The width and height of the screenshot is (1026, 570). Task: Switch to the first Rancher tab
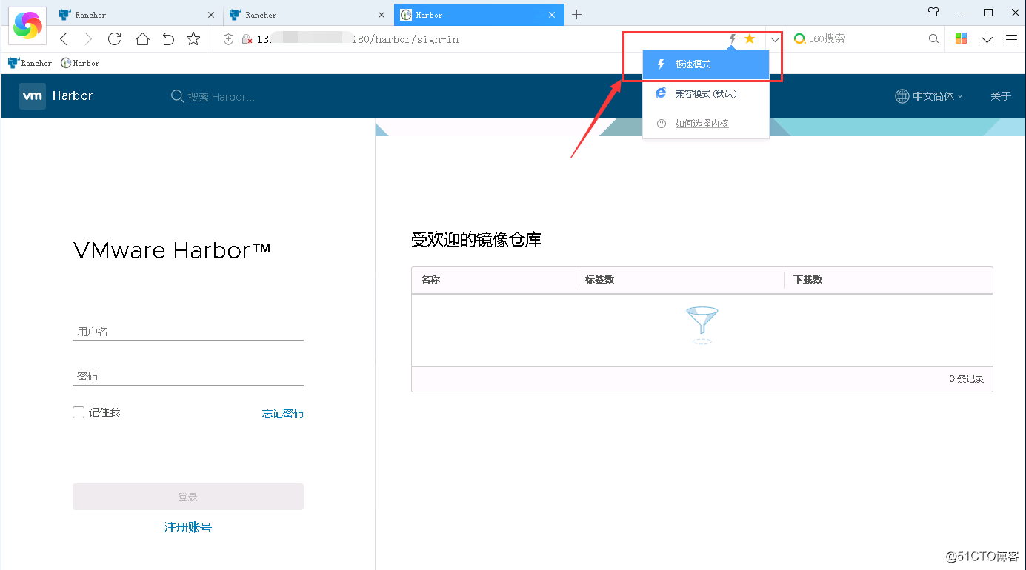137,15
